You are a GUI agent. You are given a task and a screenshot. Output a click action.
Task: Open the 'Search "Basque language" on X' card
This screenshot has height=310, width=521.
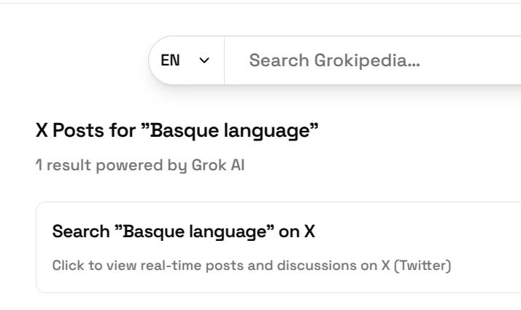277,247
